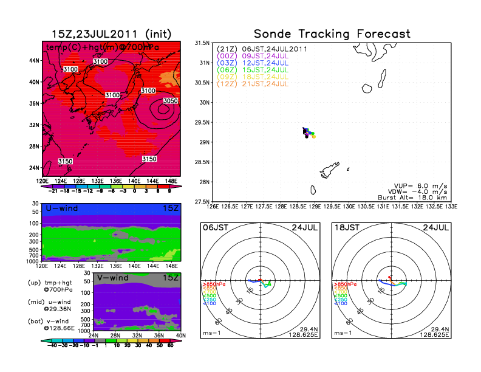
Task: Click the "50" value on wind color bar
Action: pyautogui.click(x=160, y=345)
